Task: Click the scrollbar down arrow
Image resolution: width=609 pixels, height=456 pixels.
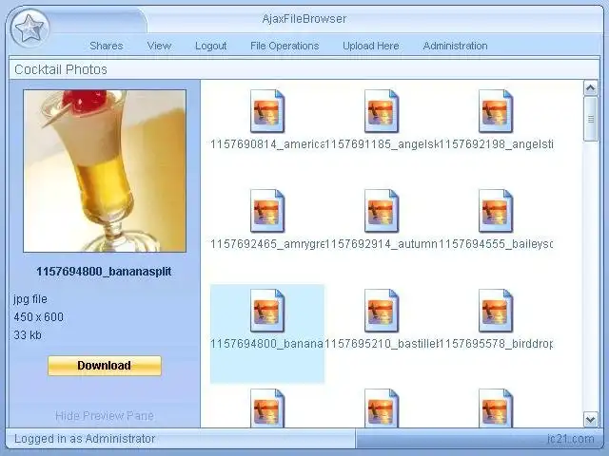Action: pos(590,419)
